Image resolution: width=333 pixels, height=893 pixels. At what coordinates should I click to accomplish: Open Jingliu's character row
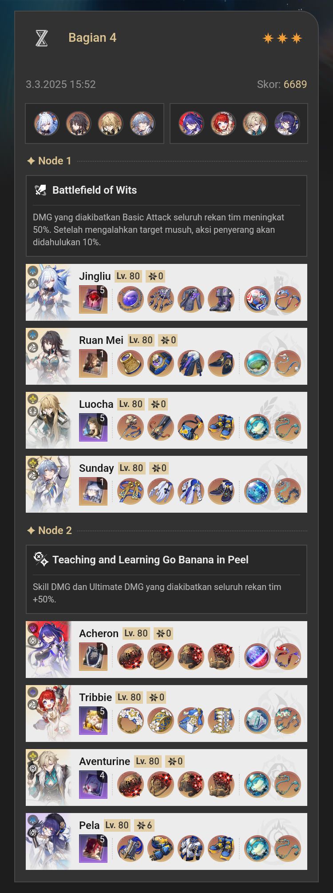[166, 292]
